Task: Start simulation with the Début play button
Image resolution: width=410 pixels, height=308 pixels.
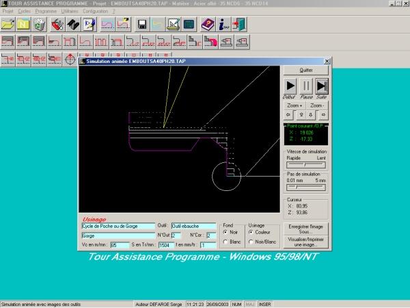Action: point(290,86)
